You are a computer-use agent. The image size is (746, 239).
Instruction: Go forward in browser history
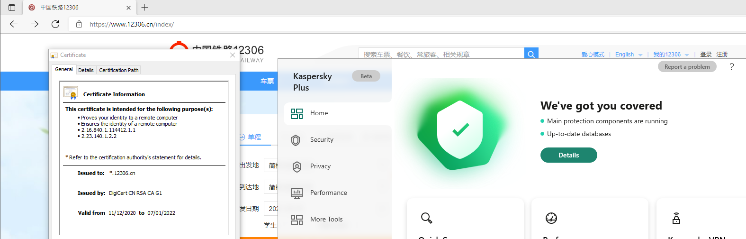point(35,24)
